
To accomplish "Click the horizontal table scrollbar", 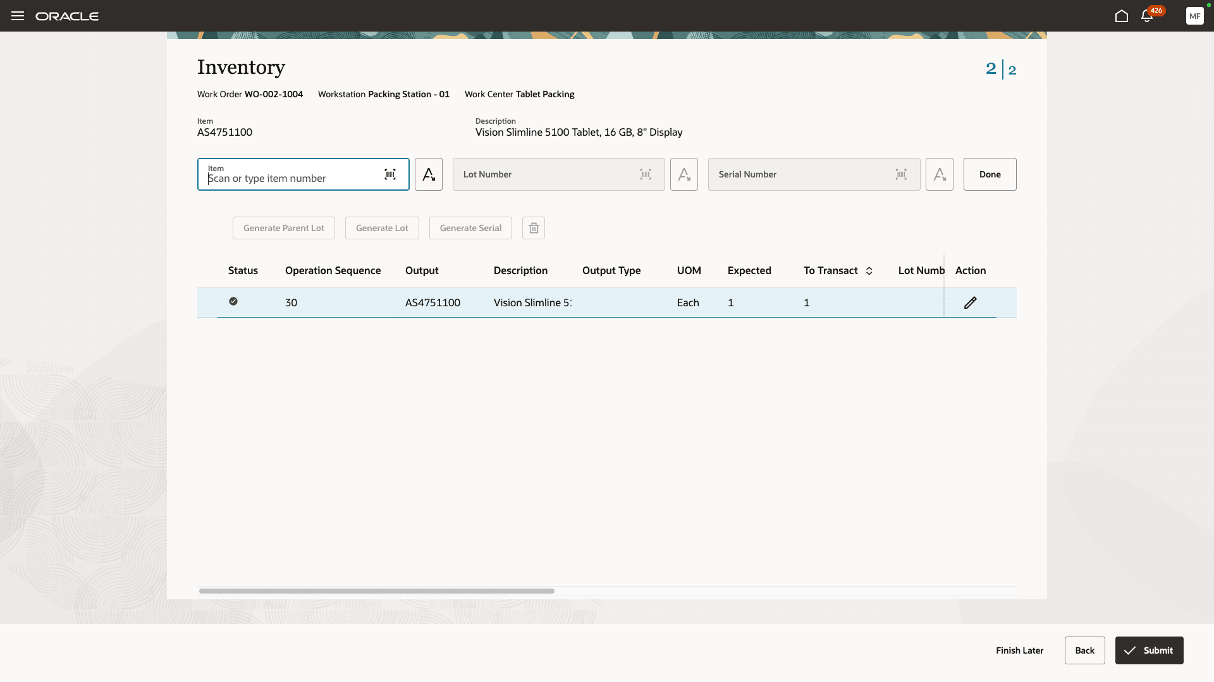I will click(377, 591).
